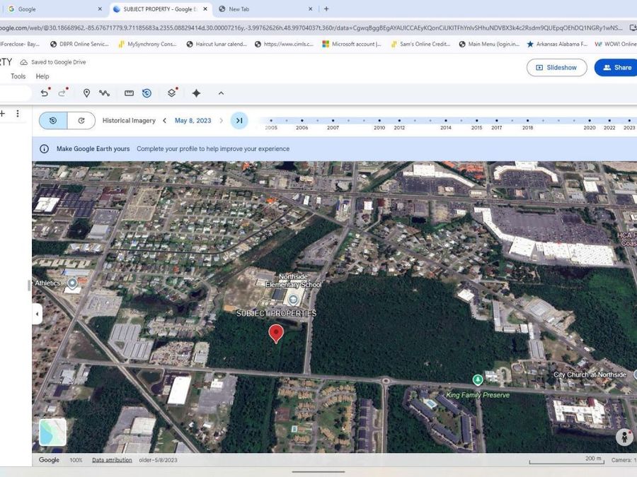Collapse toolbar with the up chevron
Viewport: 637px width, 477px height.
coord(221,93)
